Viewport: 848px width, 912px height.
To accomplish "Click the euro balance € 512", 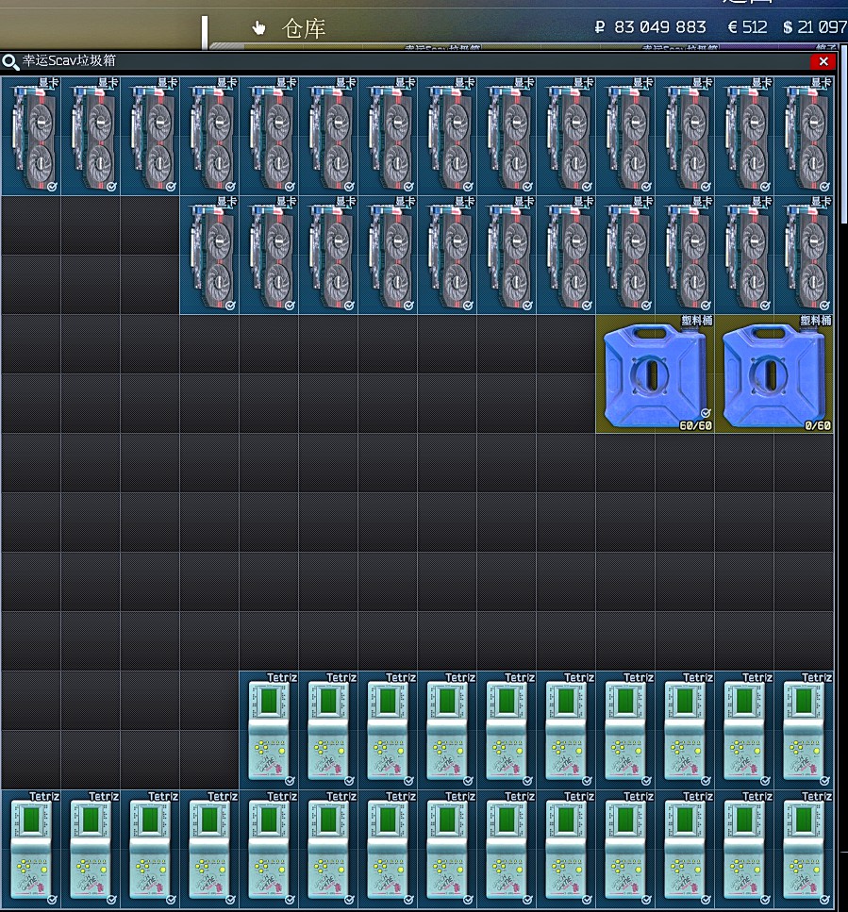I will point(747,27).
